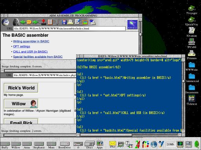The width and height of the screenshot is (201, 150).
Task: Launch the !PCx86 emulator icon
Action: coord(192,43)
